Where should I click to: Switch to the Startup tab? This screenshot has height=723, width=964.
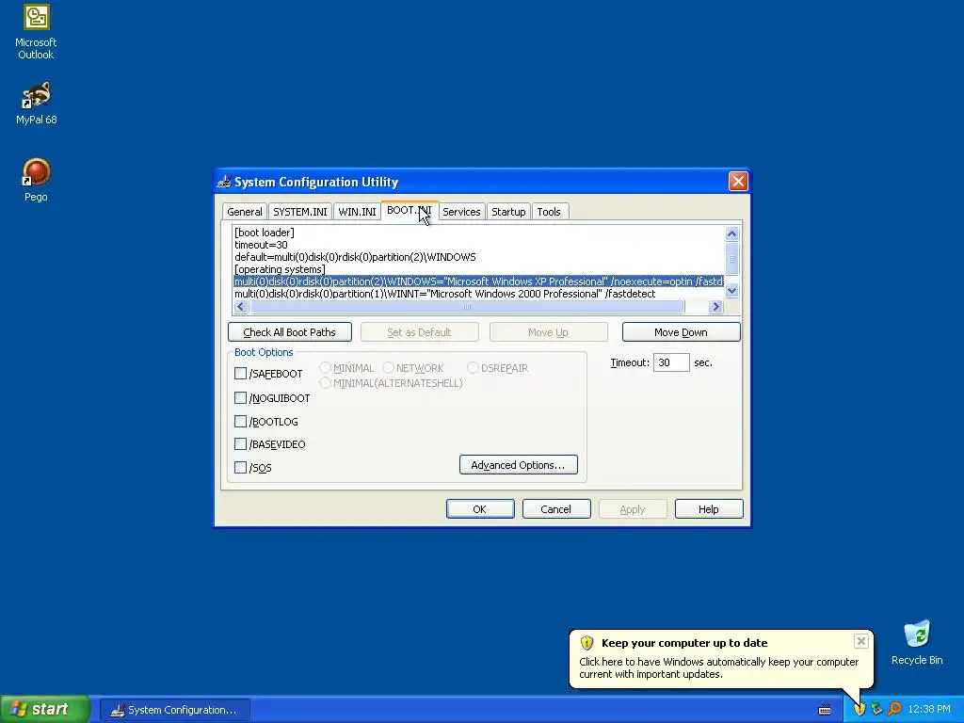point(508,212)
